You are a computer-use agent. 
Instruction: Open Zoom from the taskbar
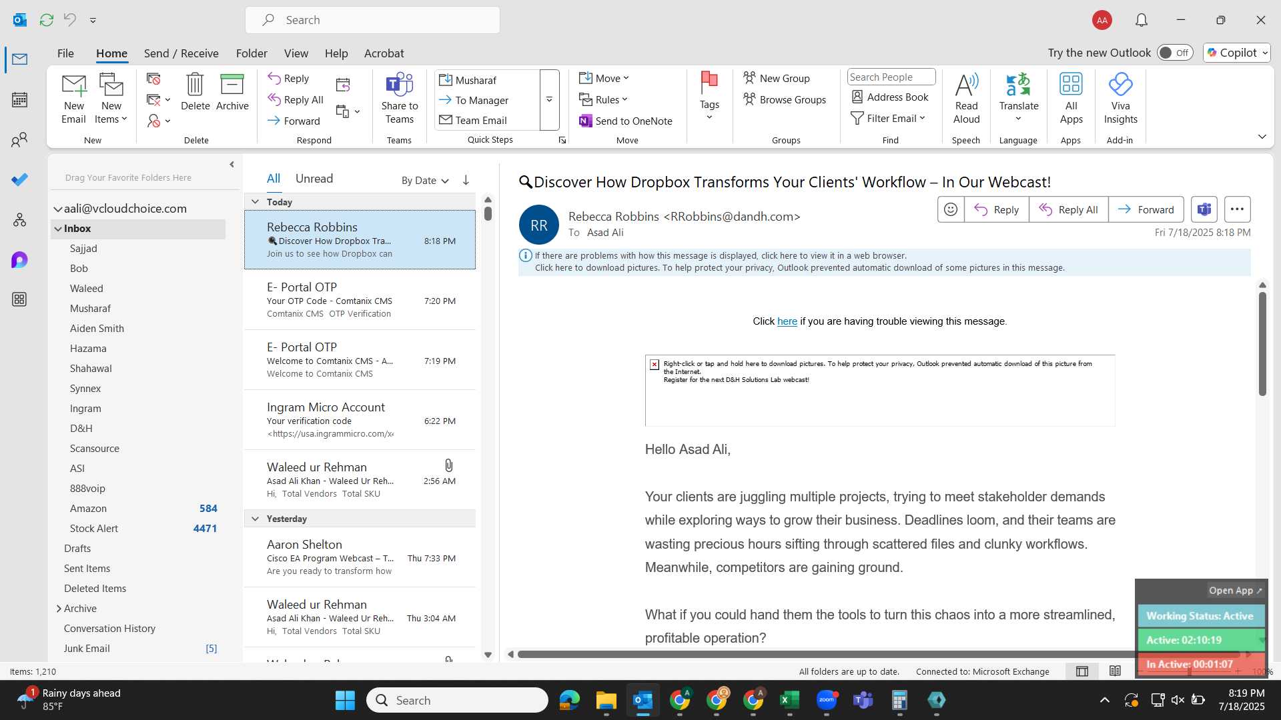coord(826,700)
